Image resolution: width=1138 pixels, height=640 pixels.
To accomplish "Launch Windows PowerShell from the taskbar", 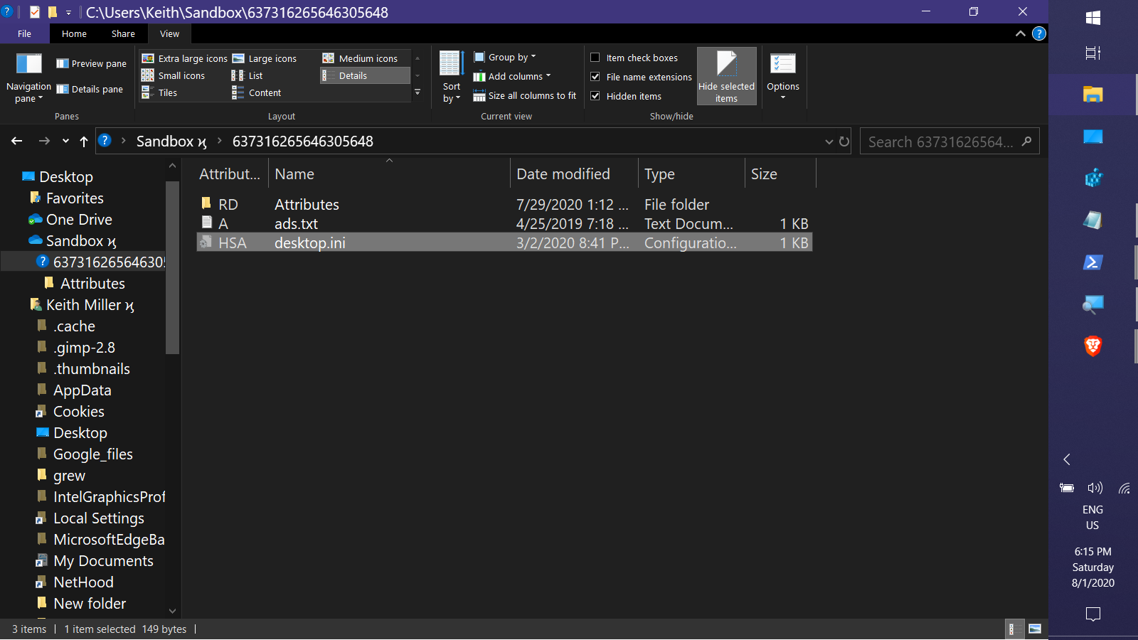I will click(1093, 262).
